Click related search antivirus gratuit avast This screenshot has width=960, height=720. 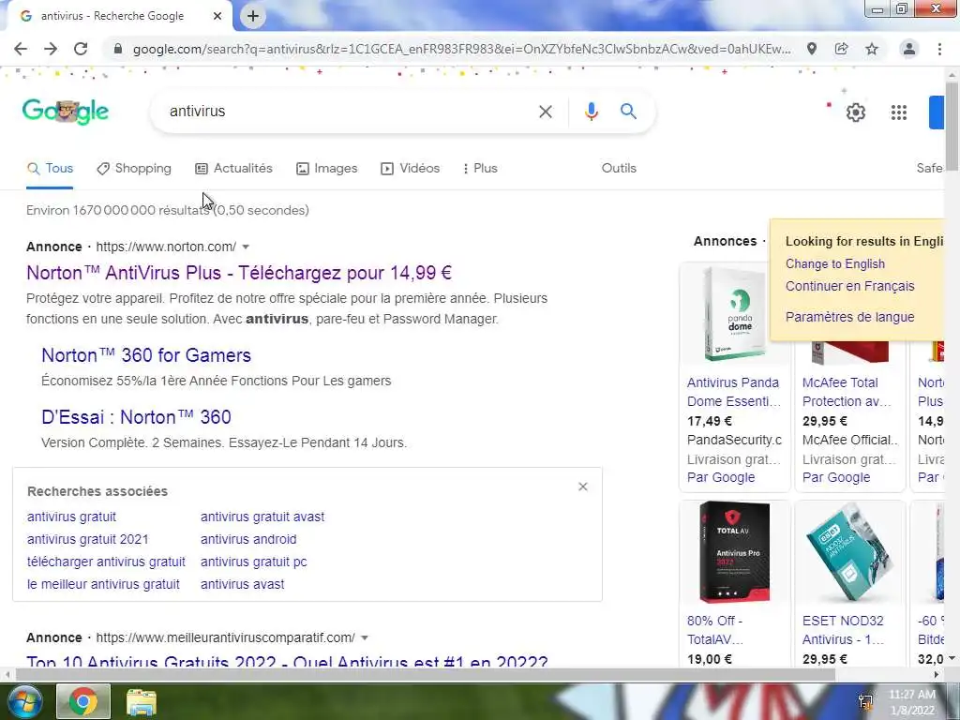pos(262,517)
